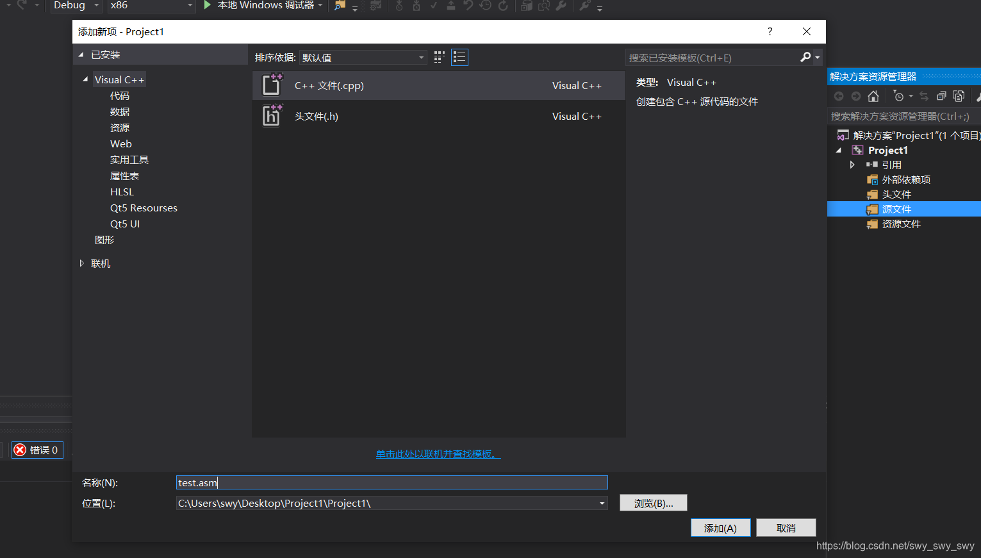The image size is (981, 558).
Task: Open the help question mark of dialog
Action: click(x=770, y=31)
